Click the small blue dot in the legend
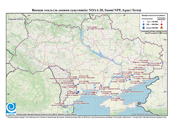 [x=144, y=22]
